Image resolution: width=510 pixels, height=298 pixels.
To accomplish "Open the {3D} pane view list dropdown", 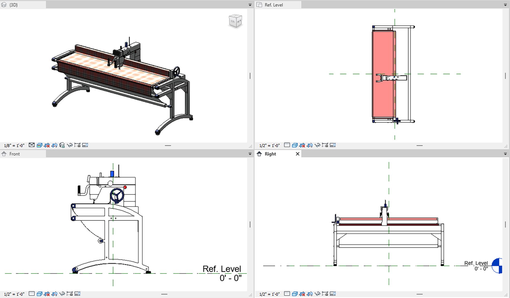I will coord(250,5).
